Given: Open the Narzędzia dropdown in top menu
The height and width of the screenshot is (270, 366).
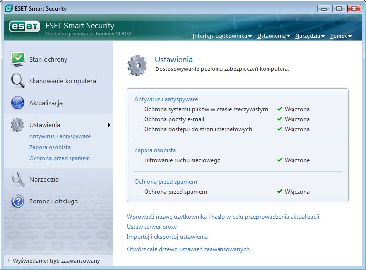Looking at the screenshot, I should tap(310, 36).
